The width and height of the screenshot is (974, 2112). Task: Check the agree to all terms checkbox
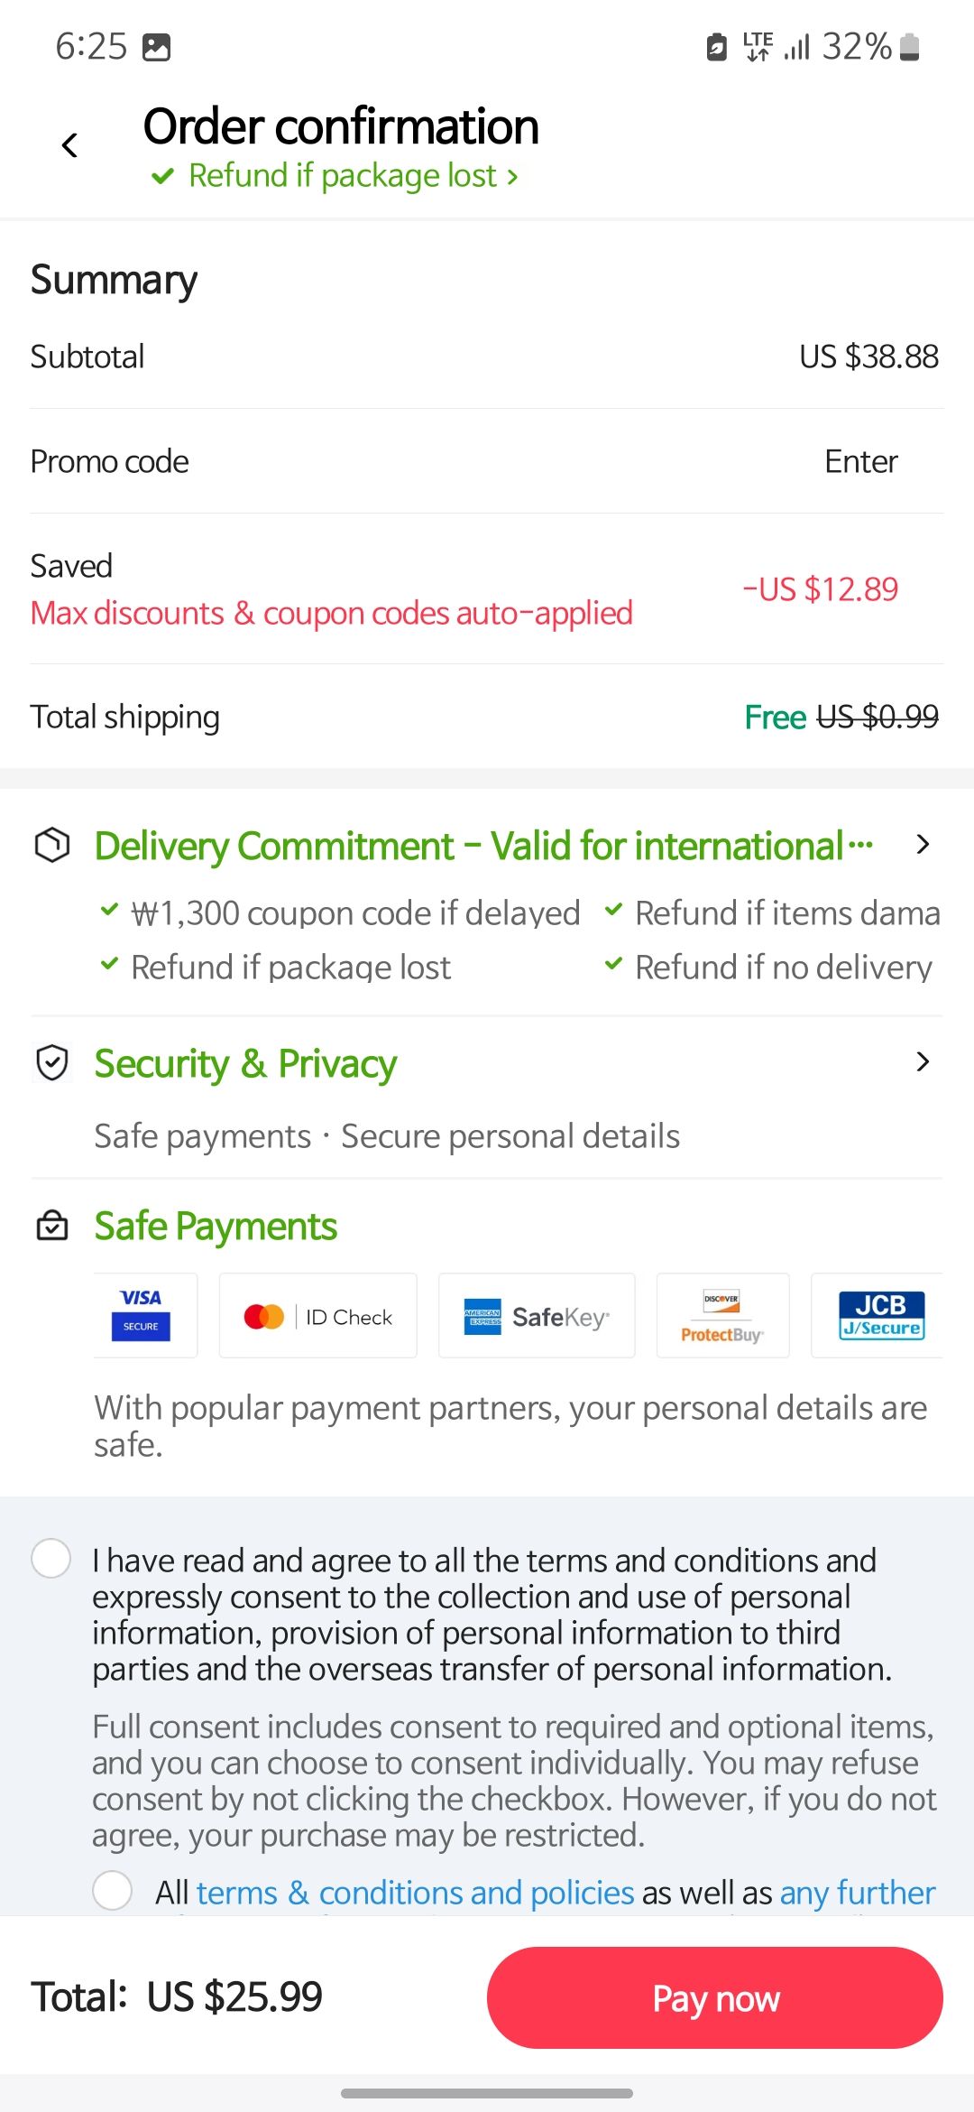point(51,1559)
